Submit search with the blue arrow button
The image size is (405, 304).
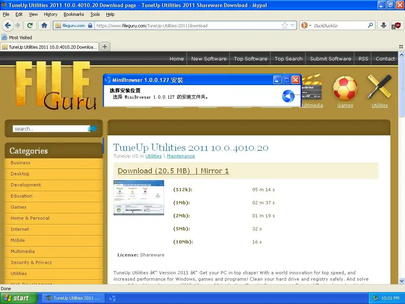click(93, 128)
